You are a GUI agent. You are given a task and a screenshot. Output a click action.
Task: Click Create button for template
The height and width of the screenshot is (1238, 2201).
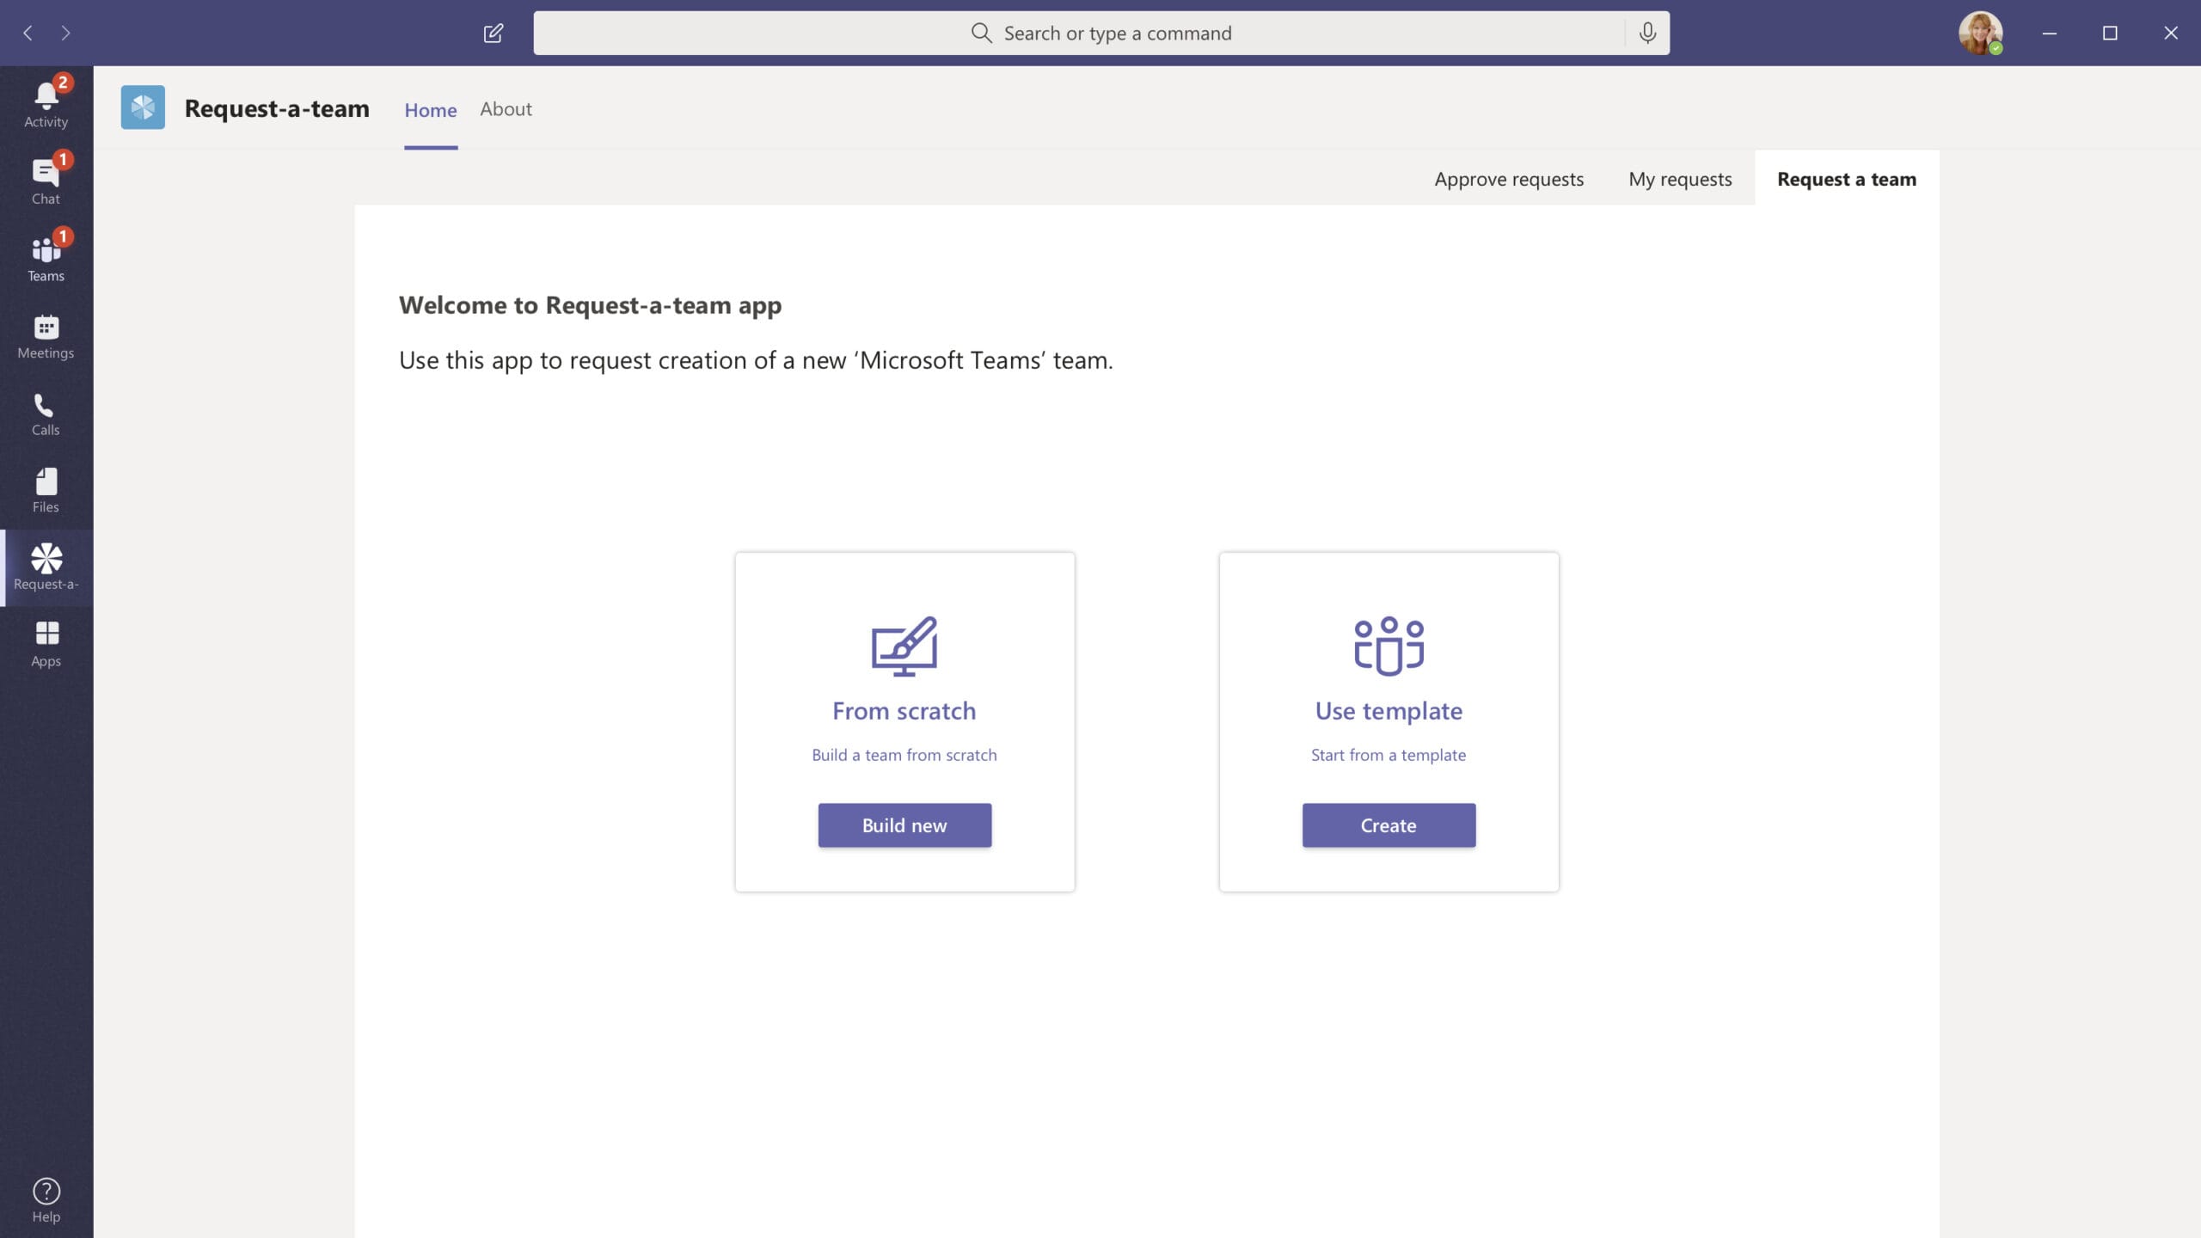(x=1388, y=825)
